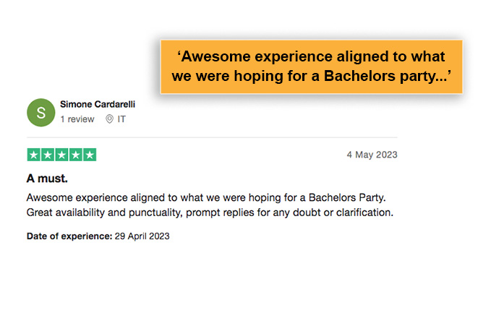Click the letter S inside the avatar

point(40,113)
